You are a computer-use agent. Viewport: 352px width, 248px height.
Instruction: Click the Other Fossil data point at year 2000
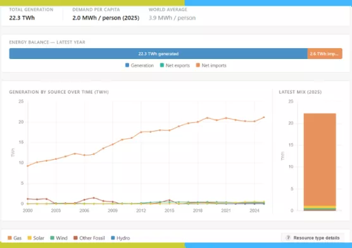[28, 199]
